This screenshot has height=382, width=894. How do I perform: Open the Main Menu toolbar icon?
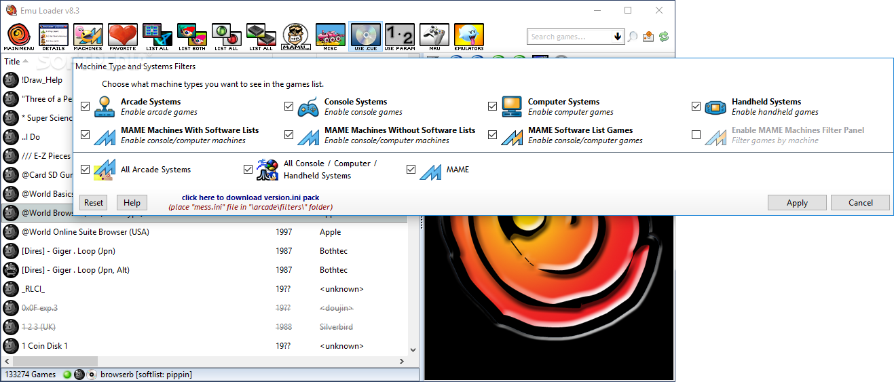[19, 37]
